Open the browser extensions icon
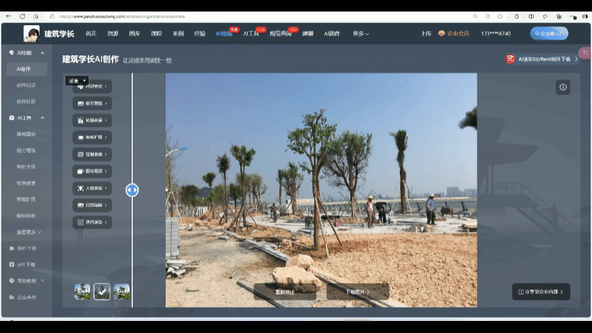 [x=516, y=16]
